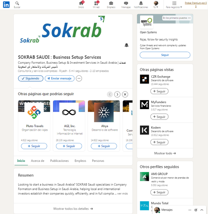Click the Sokrab page notification bell
208x214 pixels.
click(126, 45)
